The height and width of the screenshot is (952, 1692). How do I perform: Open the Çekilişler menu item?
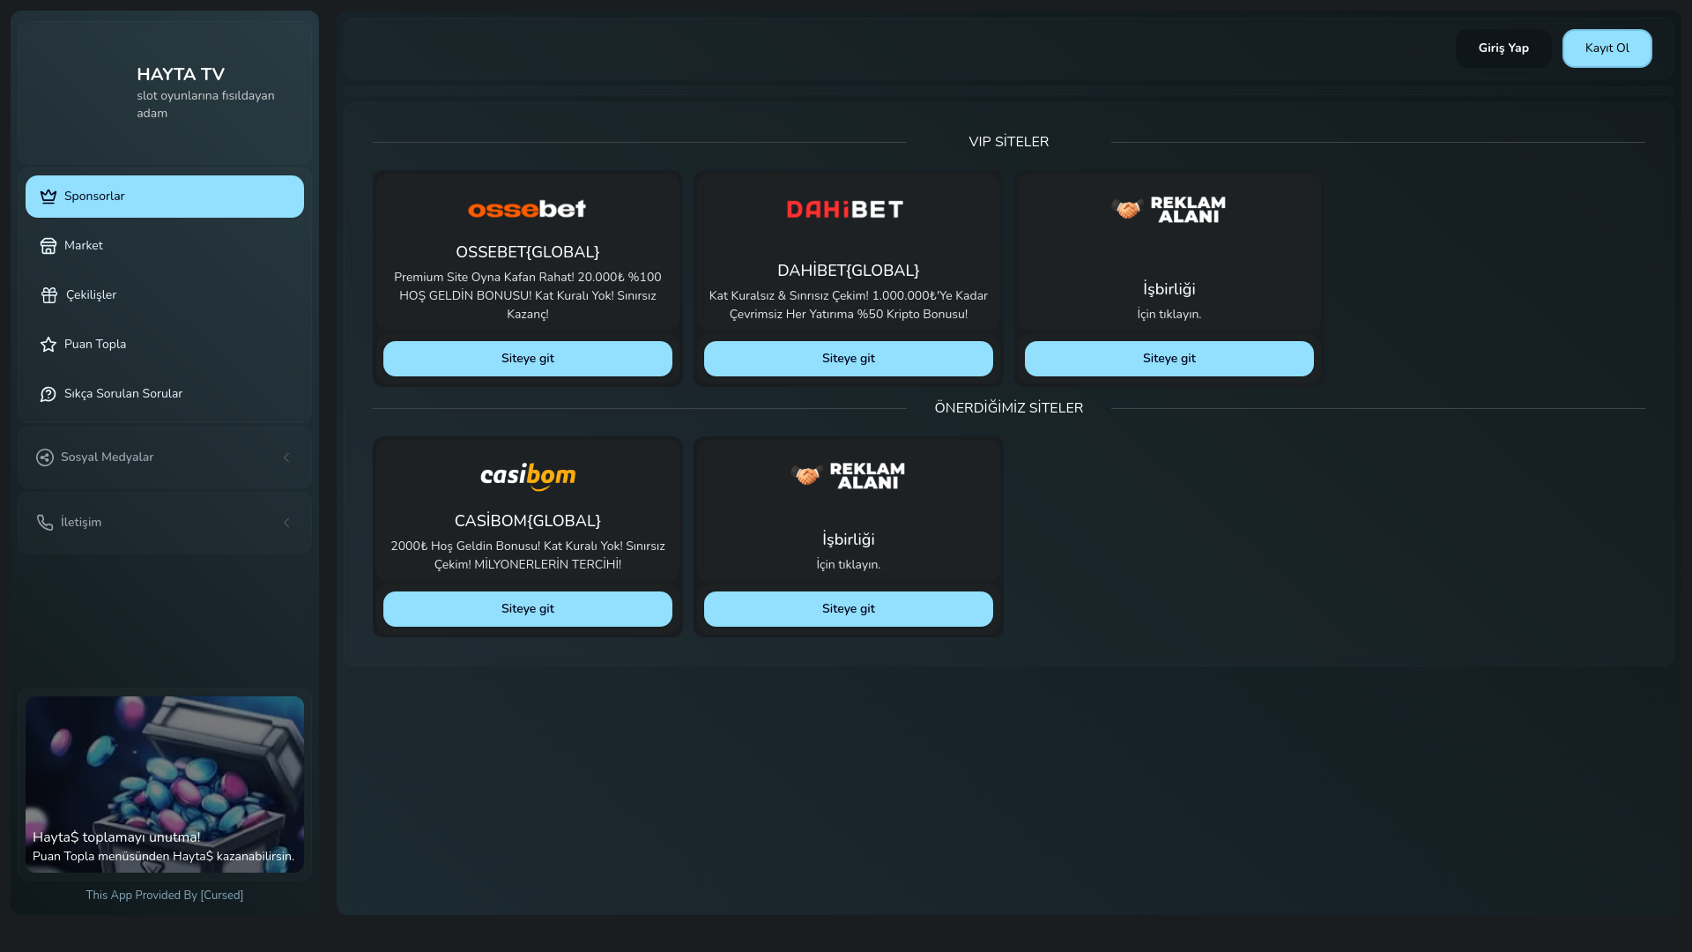point(165,295)
